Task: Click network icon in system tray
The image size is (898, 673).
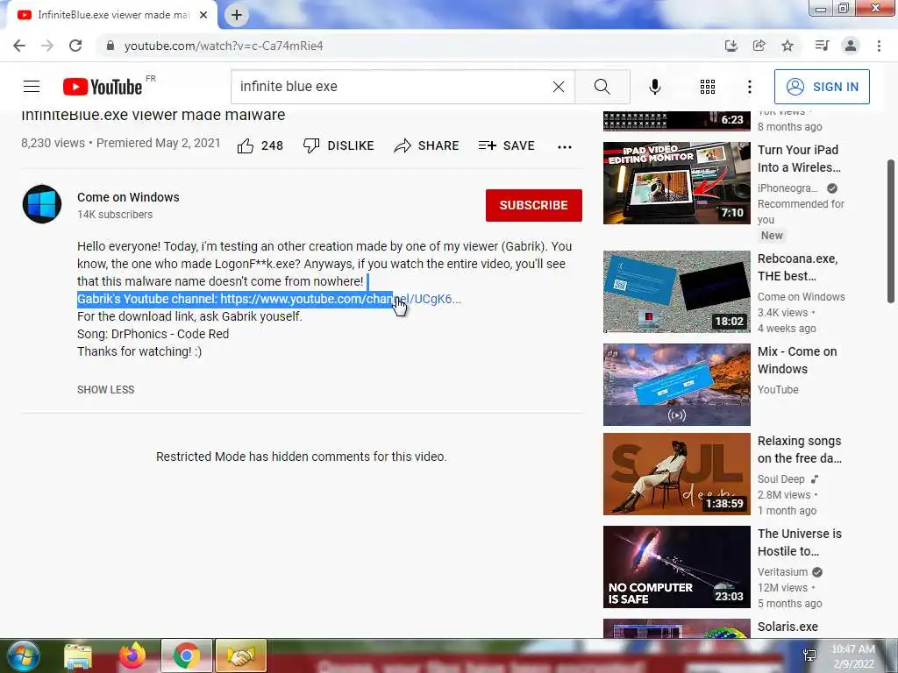Action: [x=809, y=655]
